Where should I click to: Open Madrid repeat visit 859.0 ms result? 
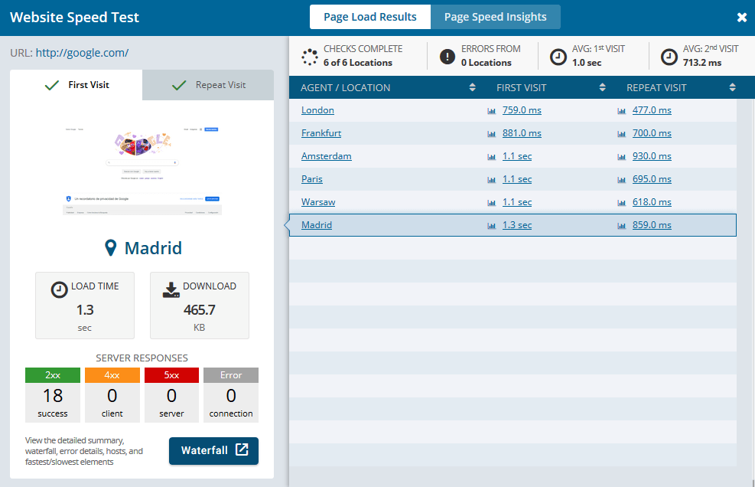coord(652,225)
